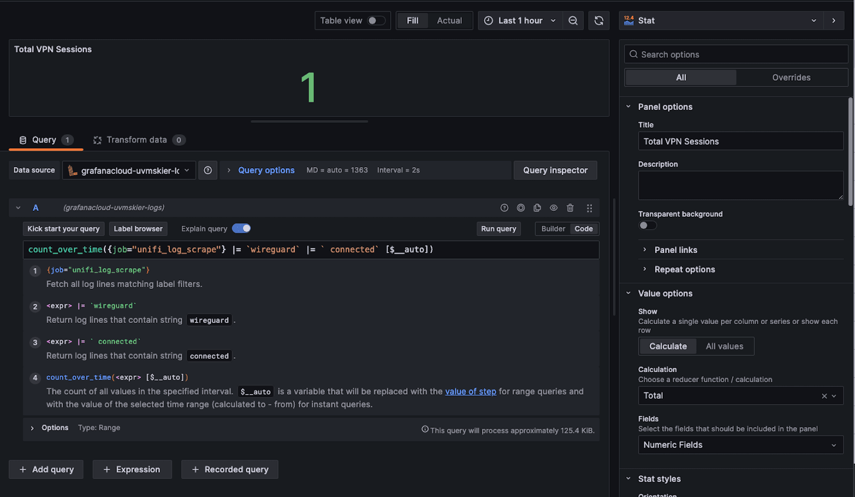This screenshot has height=497, width=855.
Task: Click the Description text area
Action: click(741, 185)
